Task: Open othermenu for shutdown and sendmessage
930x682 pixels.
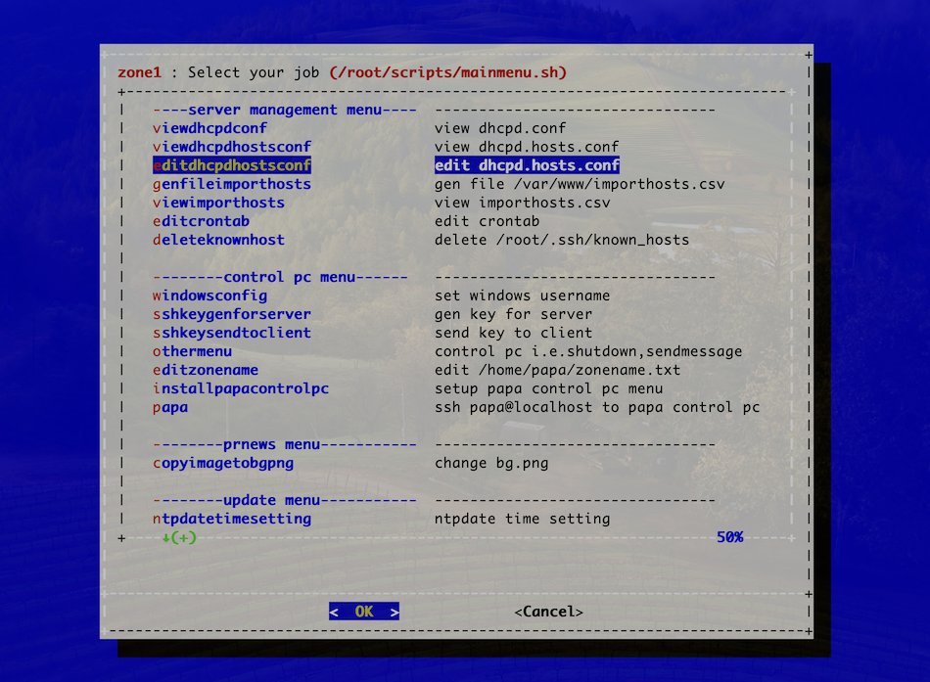Action: click(x=195, y=351)
